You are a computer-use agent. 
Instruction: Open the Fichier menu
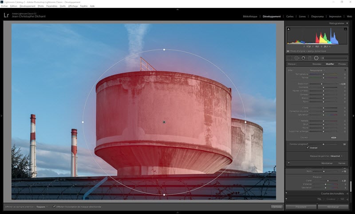tap(4, 6)
